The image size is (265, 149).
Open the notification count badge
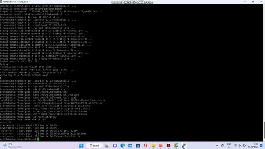point(261,145)
